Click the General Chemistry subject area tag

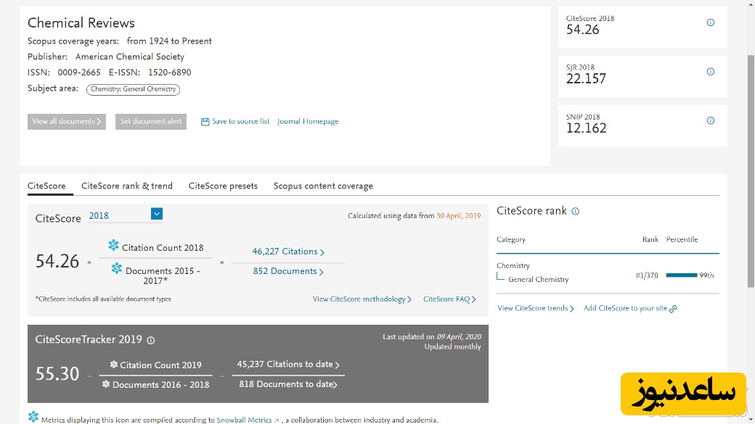133,90
